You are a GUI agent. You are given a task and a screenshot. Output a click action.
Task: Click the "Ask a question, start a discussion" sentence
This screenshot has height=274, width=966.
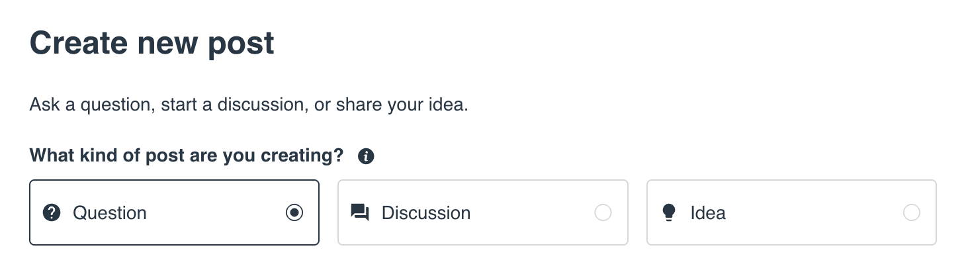pyautogui.click(x=249, y=105)
